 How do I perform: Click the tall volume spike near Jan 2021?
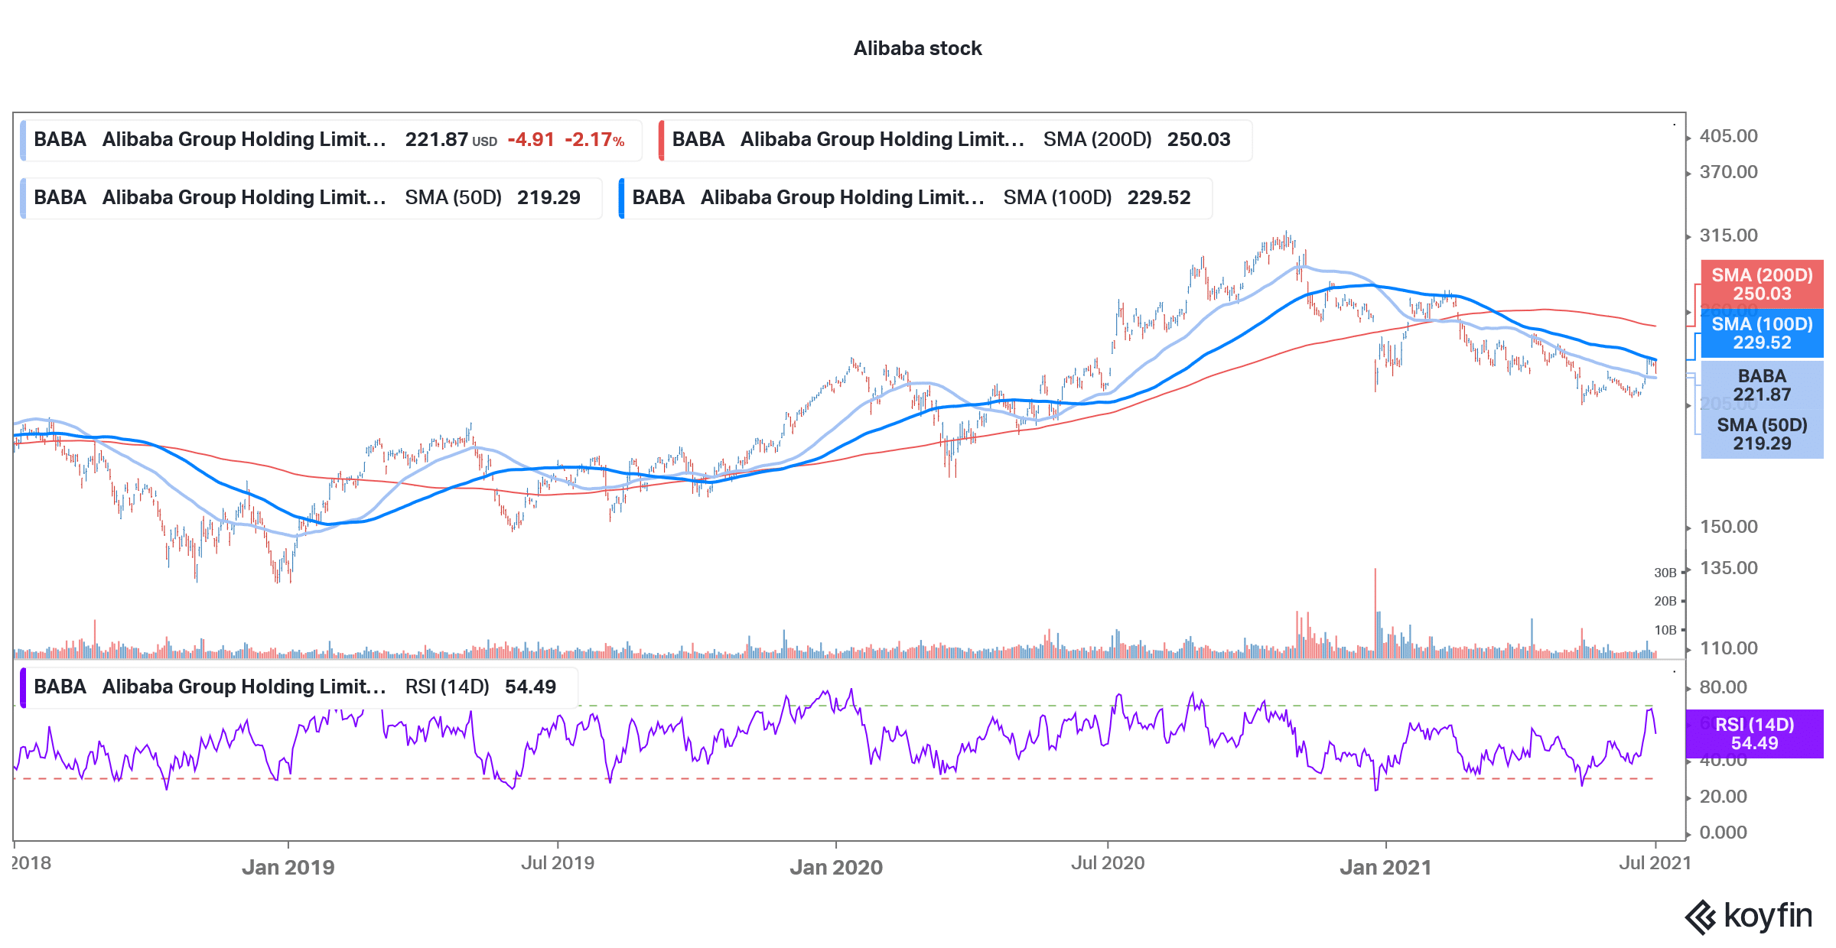1375,613
